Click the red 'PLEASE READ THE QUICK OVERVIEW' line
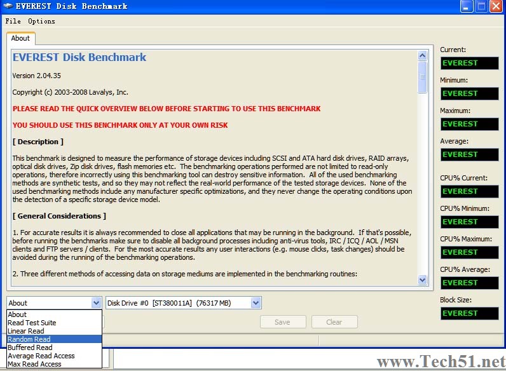 point(167,109)
